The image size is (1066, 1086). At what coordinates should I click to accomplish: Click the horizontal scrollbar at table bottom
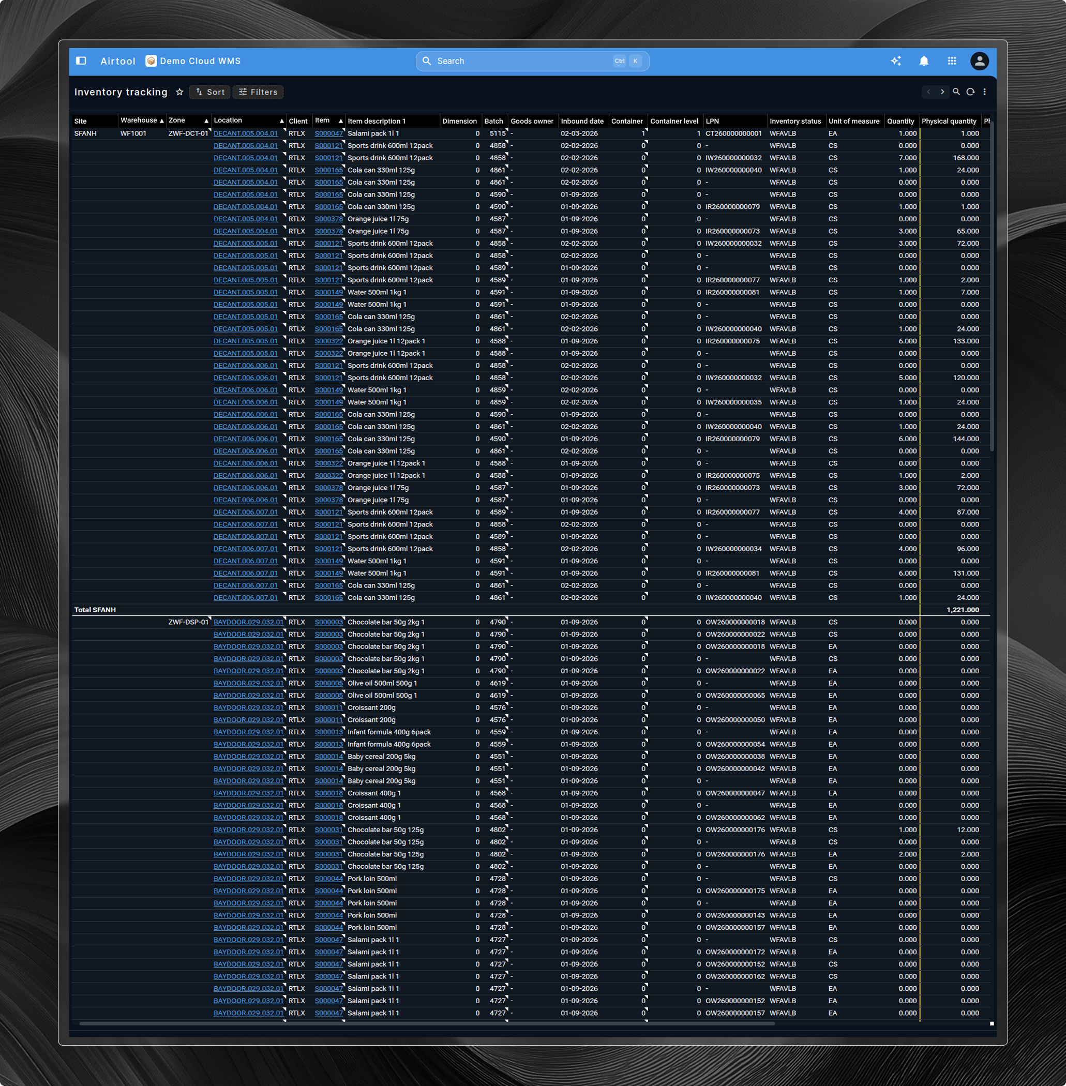click(x=427, y=1023)
